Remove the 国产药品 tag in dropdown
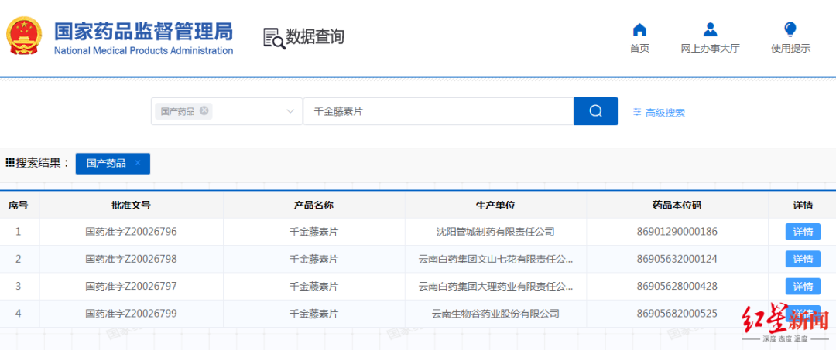 [204, 110]
